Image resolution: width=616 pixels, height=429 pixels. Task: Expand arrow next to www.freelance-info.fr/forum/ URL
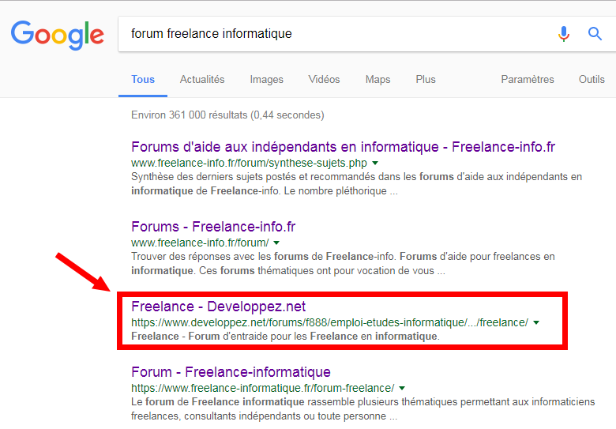click(276, 243)
